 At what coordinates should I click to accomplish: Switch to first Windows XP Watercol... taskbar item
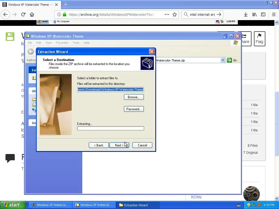[50, 205]
